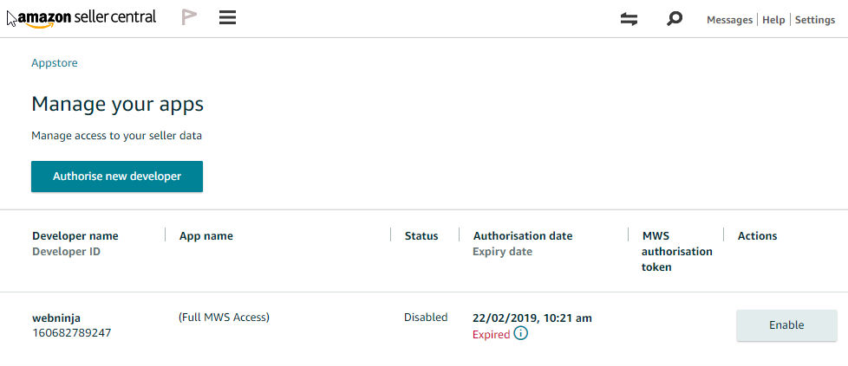Open the Messages link
The width and height of the screenshot is (848, 366).
[x=729, y=20]
